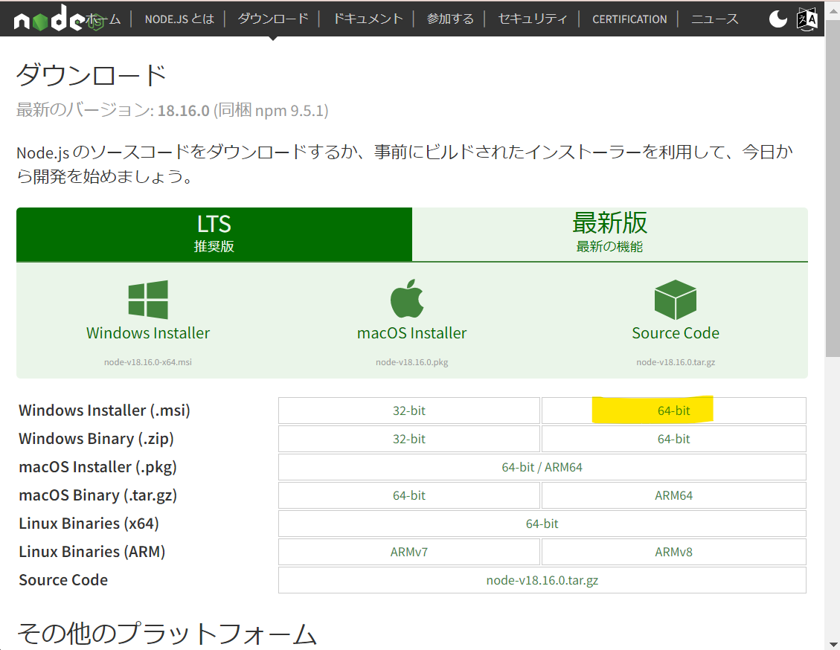The image size is (840, 650).
Task: Download the 64-bit Windows Binary zip
Action: 673,438
